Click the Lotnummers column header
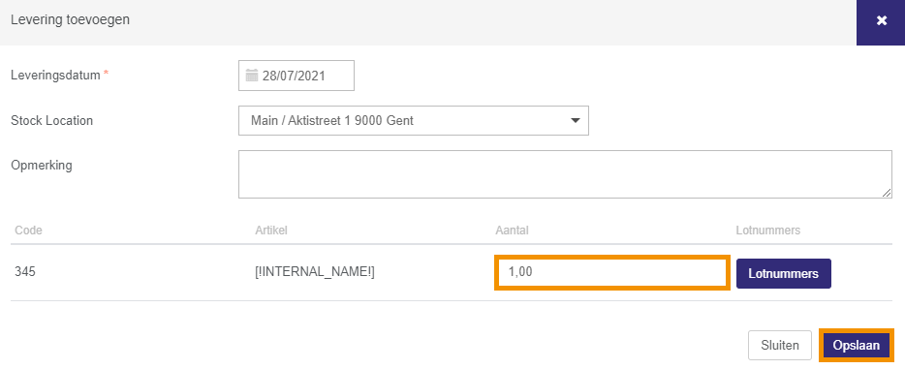Viewport: 905px width, 369px height. [x=767, y=231]
